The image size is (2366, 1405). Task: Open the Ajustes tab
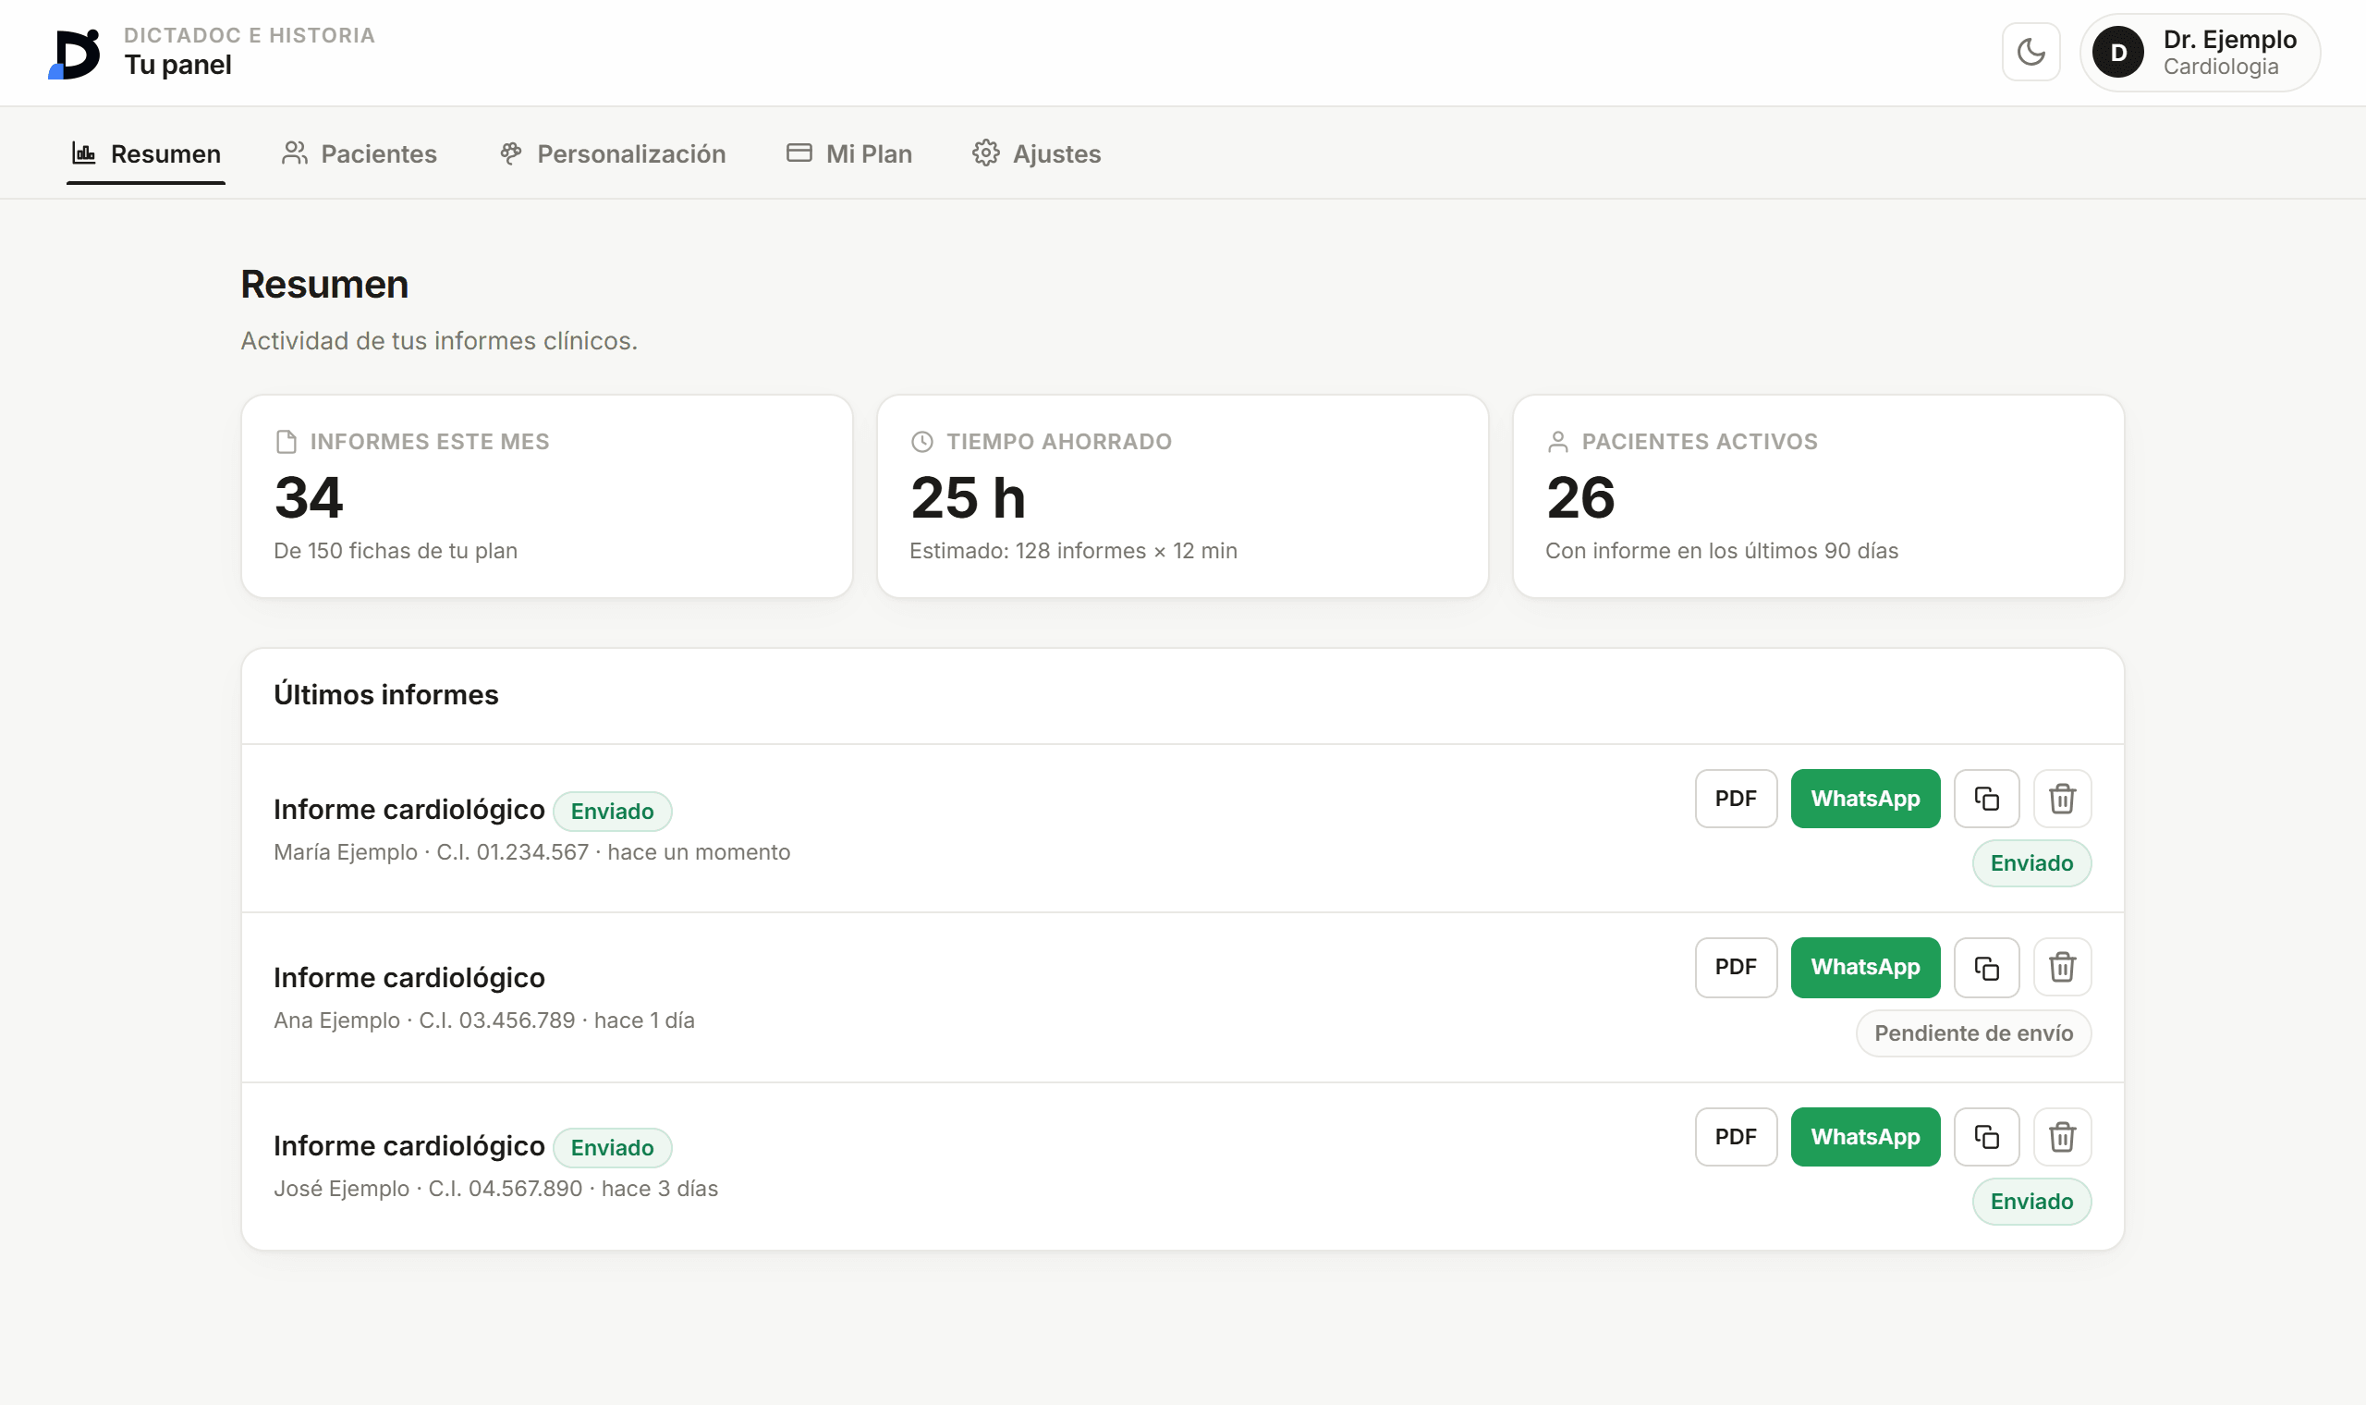pyautogui.click(x=1036, y=153)
